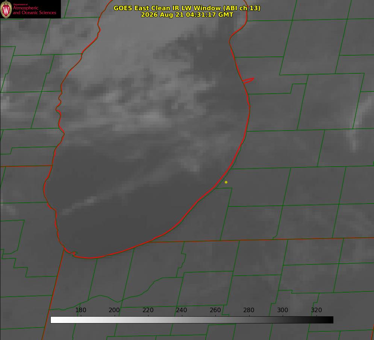The height and width of the screenshot is (340, 374).
Task: Open the Atmospheric and Oceanic Sciences text
Action: tap(34, 10)
